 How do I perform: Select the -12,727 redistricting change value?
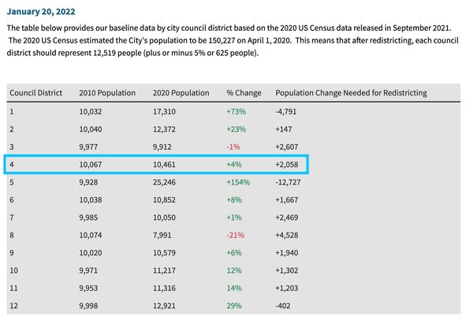coord(291,182)
